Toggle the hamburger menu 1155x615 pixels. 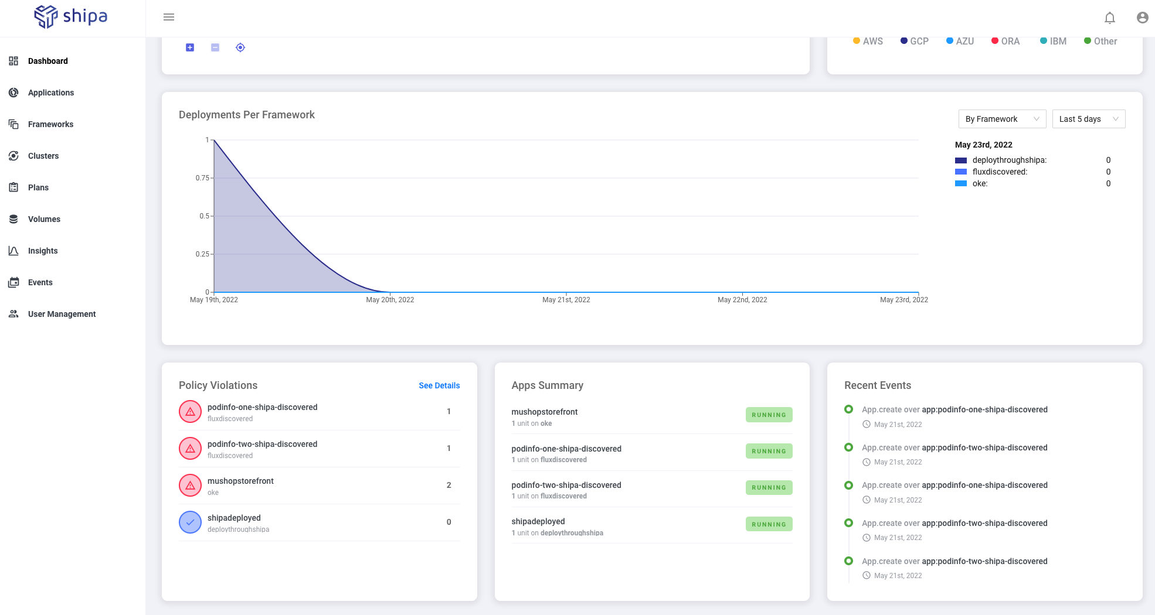169,17
